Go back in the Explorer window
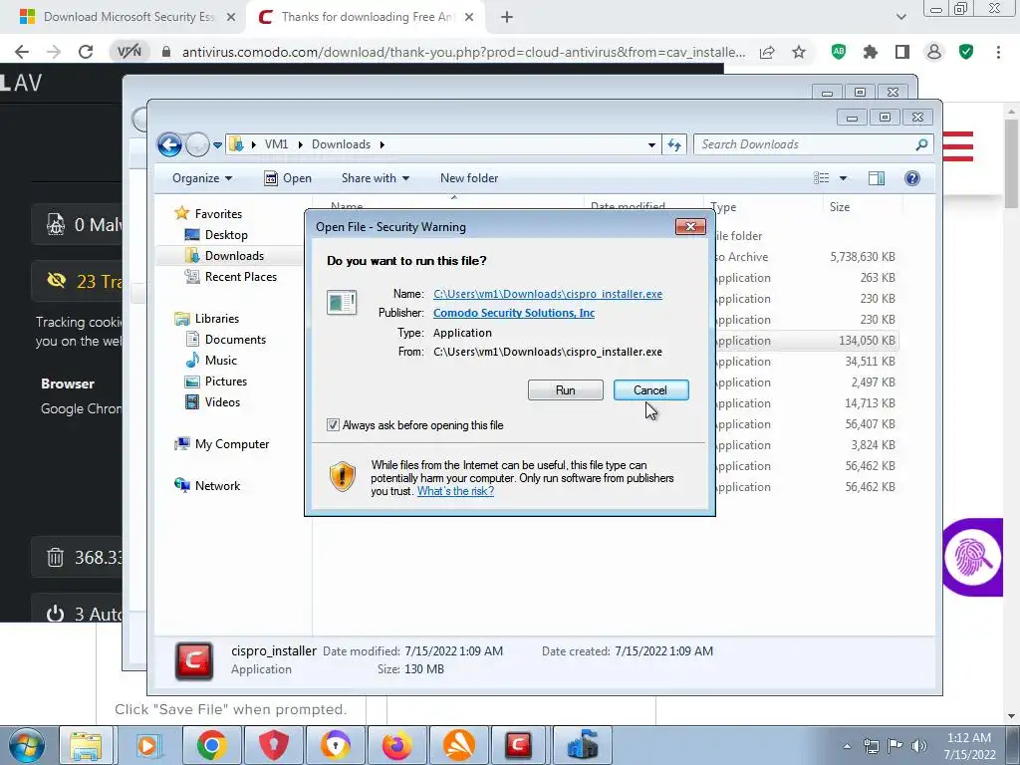Screen dimensions: 1020x765 (x=169, y=144)
